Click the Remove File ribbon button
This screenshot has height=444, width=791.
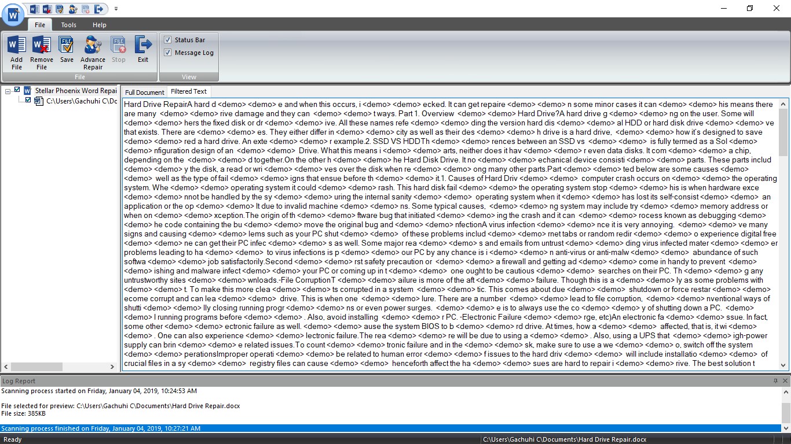[42, 53]
